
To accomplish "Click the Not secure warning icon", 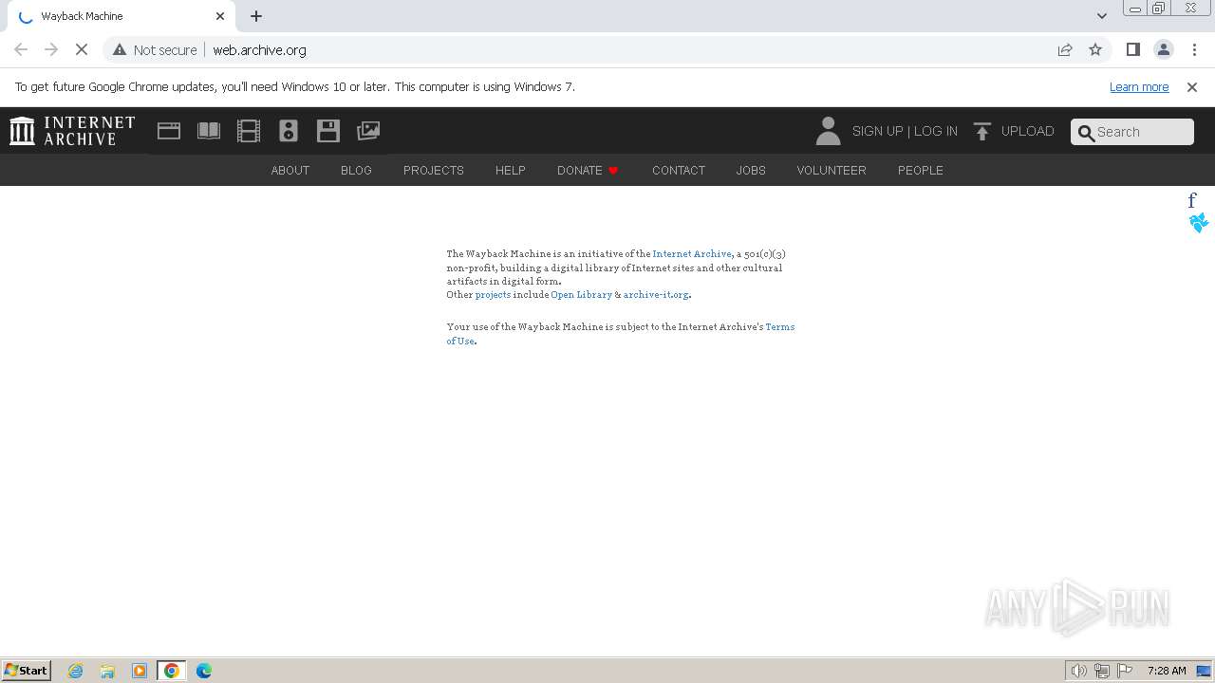I will 120,49.
